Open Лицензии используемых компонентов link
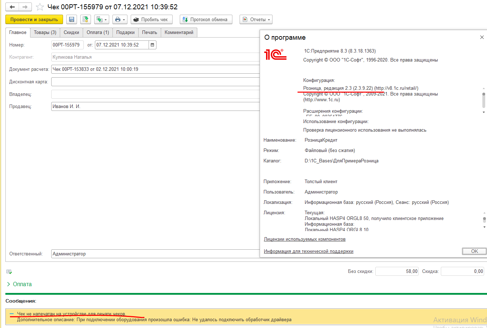The image size is (487, 328). pos(305,239)
